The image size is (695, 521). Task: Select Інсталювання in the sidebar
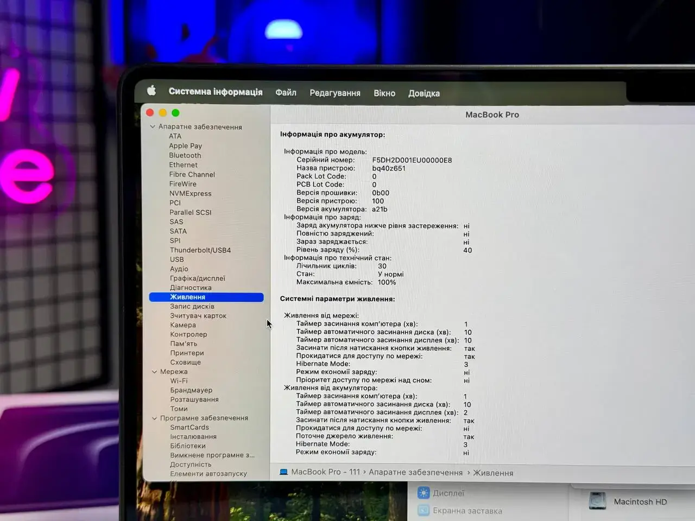[x=193, y=436]
